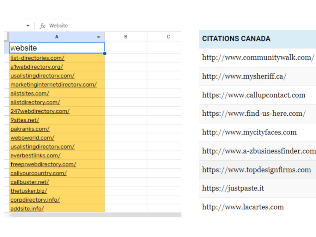
Task: Click https://www.callupcontact.com entry
Action: coord(253,95)
